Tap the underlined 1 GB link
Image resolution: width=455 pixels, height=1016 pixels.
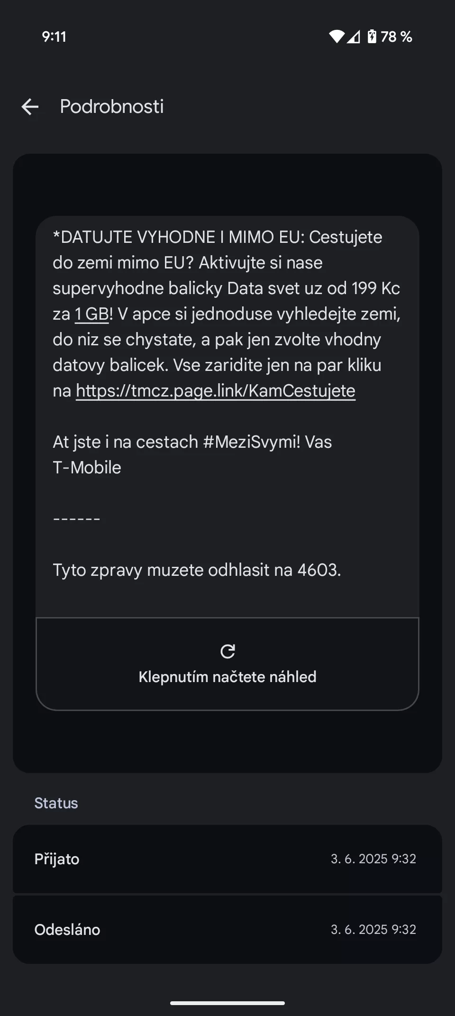point(92,314)
